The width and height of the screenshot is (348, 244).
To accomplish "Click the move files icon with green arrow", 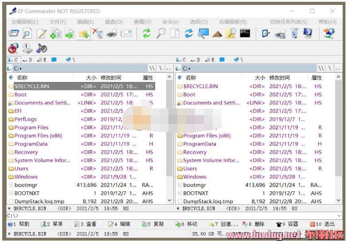I will click(x=70, y=34).
